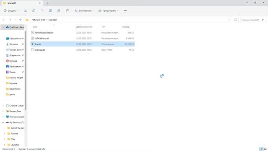Click the navigation pane scrollbar

26,70
